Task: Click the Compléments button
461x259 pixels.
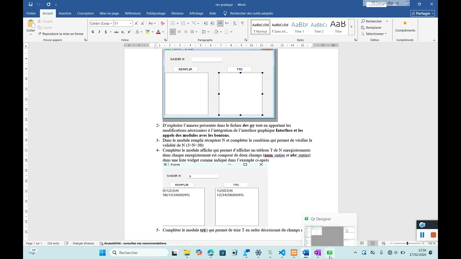Action: (405, 27)
